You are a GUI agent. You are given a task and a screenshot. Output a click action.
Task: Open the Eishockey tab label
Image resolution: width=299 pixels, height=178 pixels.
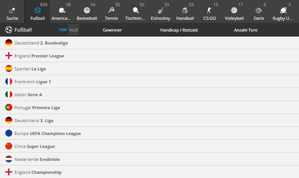coord(161,19)
